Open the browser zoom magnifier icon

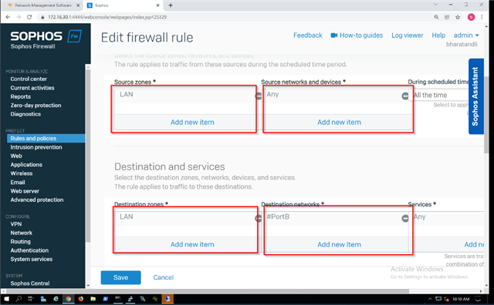(436, 17)
